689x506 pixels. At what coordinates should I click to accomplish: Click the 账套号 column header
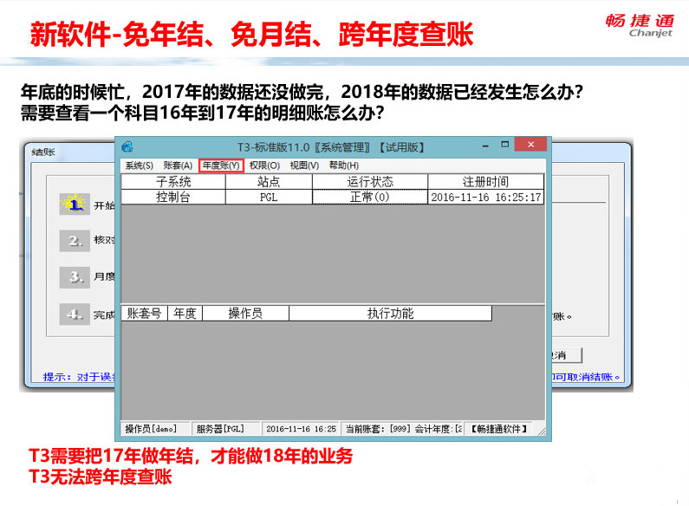click(144, 313)
